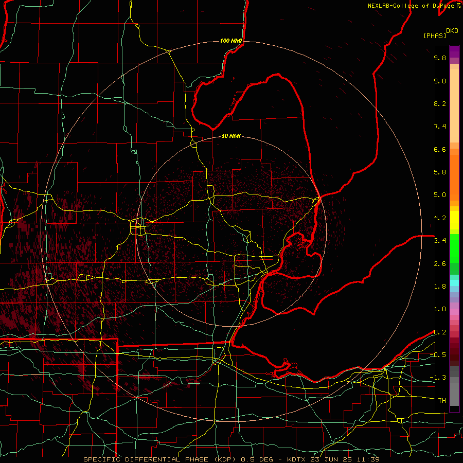Viewport: 463px width, 463px height.
Task: Click the [PHAS] unit label
Action: coord(435,35)
